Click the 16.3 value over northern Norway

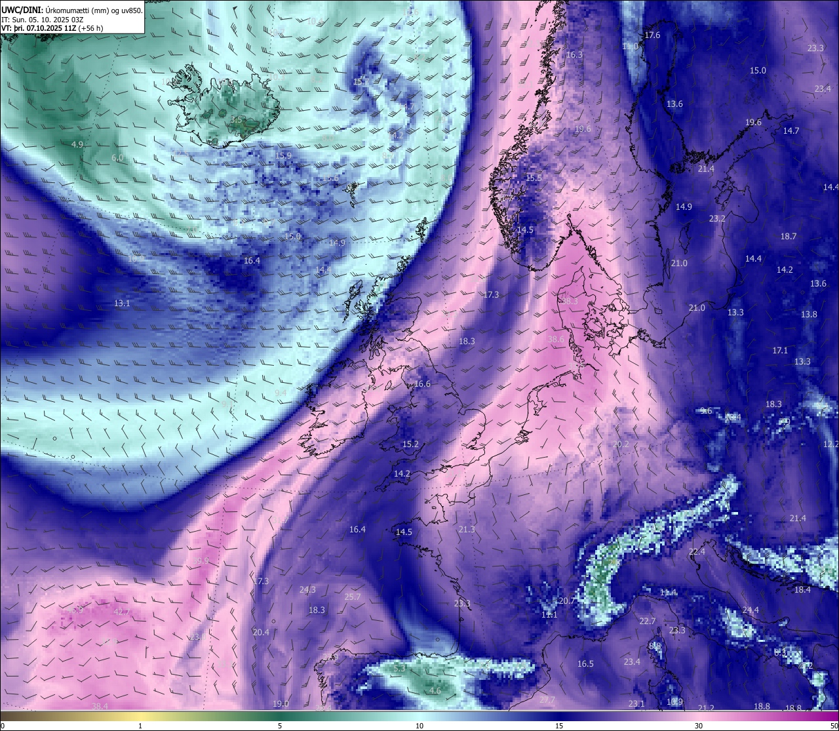coord(574,55)
